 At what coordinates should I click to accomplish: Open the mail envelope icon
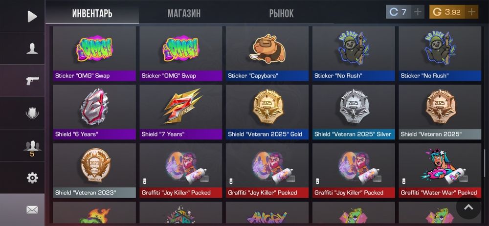32,210
